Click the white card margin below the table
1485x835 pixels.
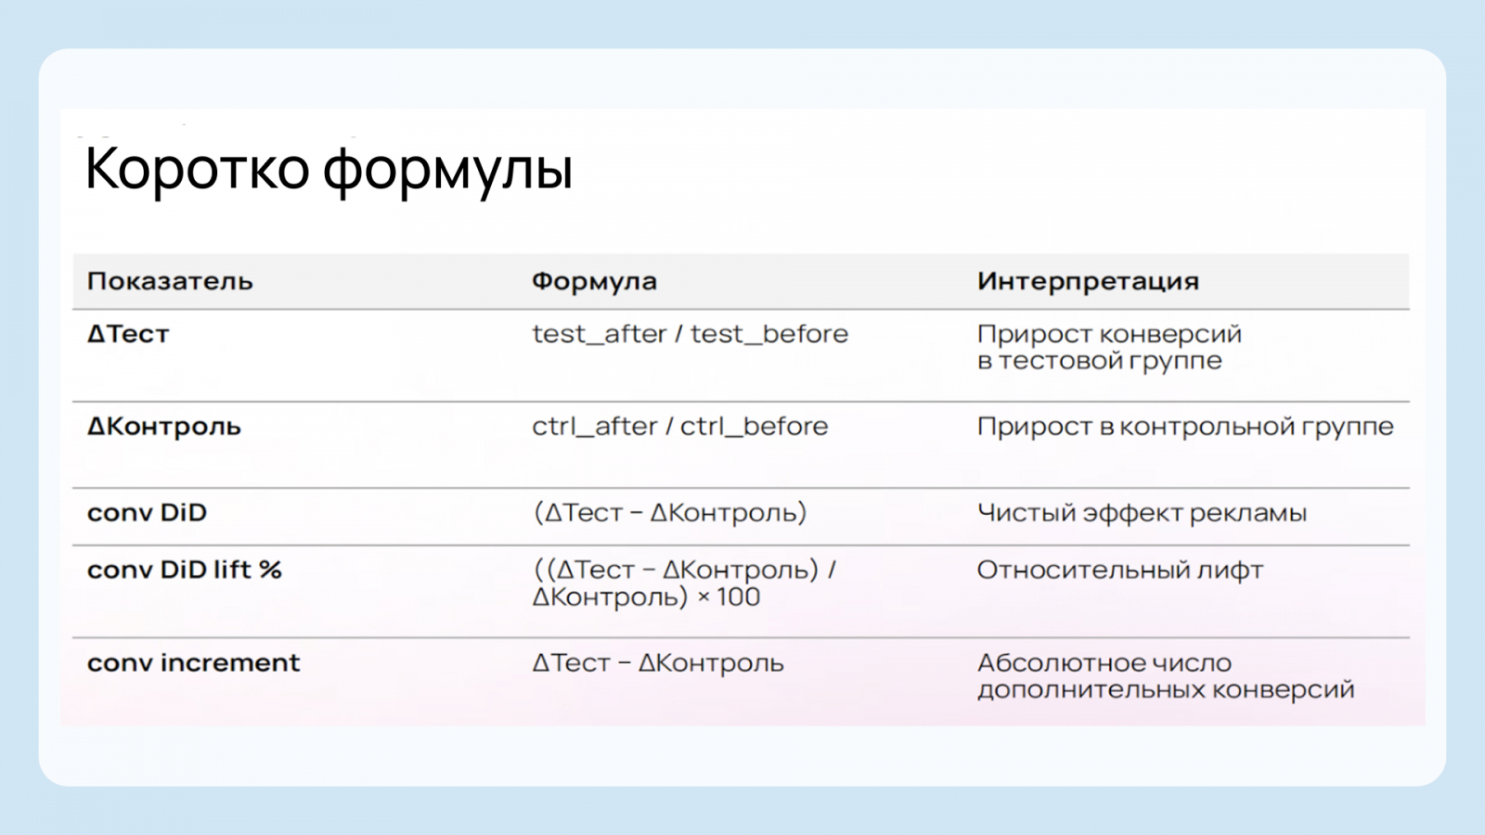pyautogui.click(x=742, y=755)
